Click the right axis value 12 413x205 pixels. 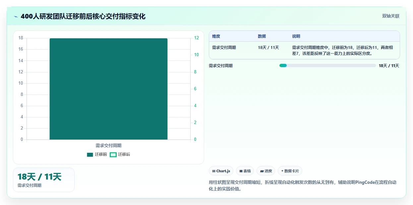tap(196, 38)
